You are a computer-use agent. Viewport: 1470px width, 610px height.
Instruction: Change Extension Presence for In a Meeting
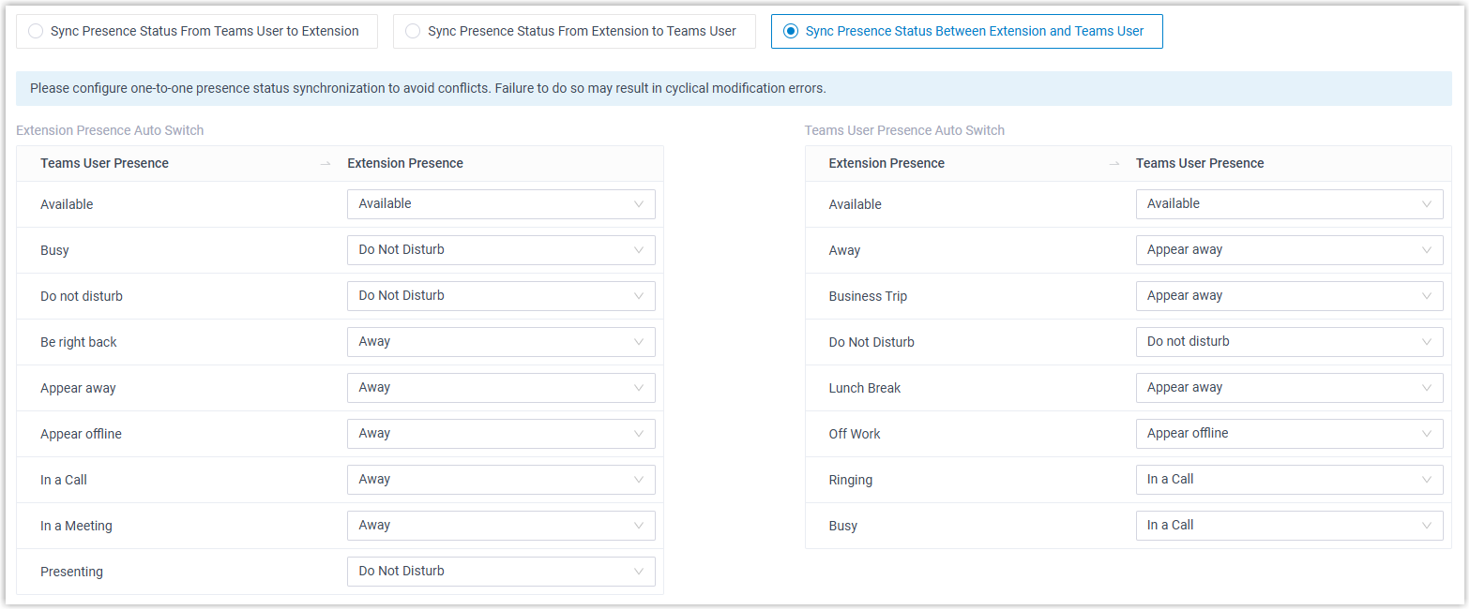click(501, 526)
